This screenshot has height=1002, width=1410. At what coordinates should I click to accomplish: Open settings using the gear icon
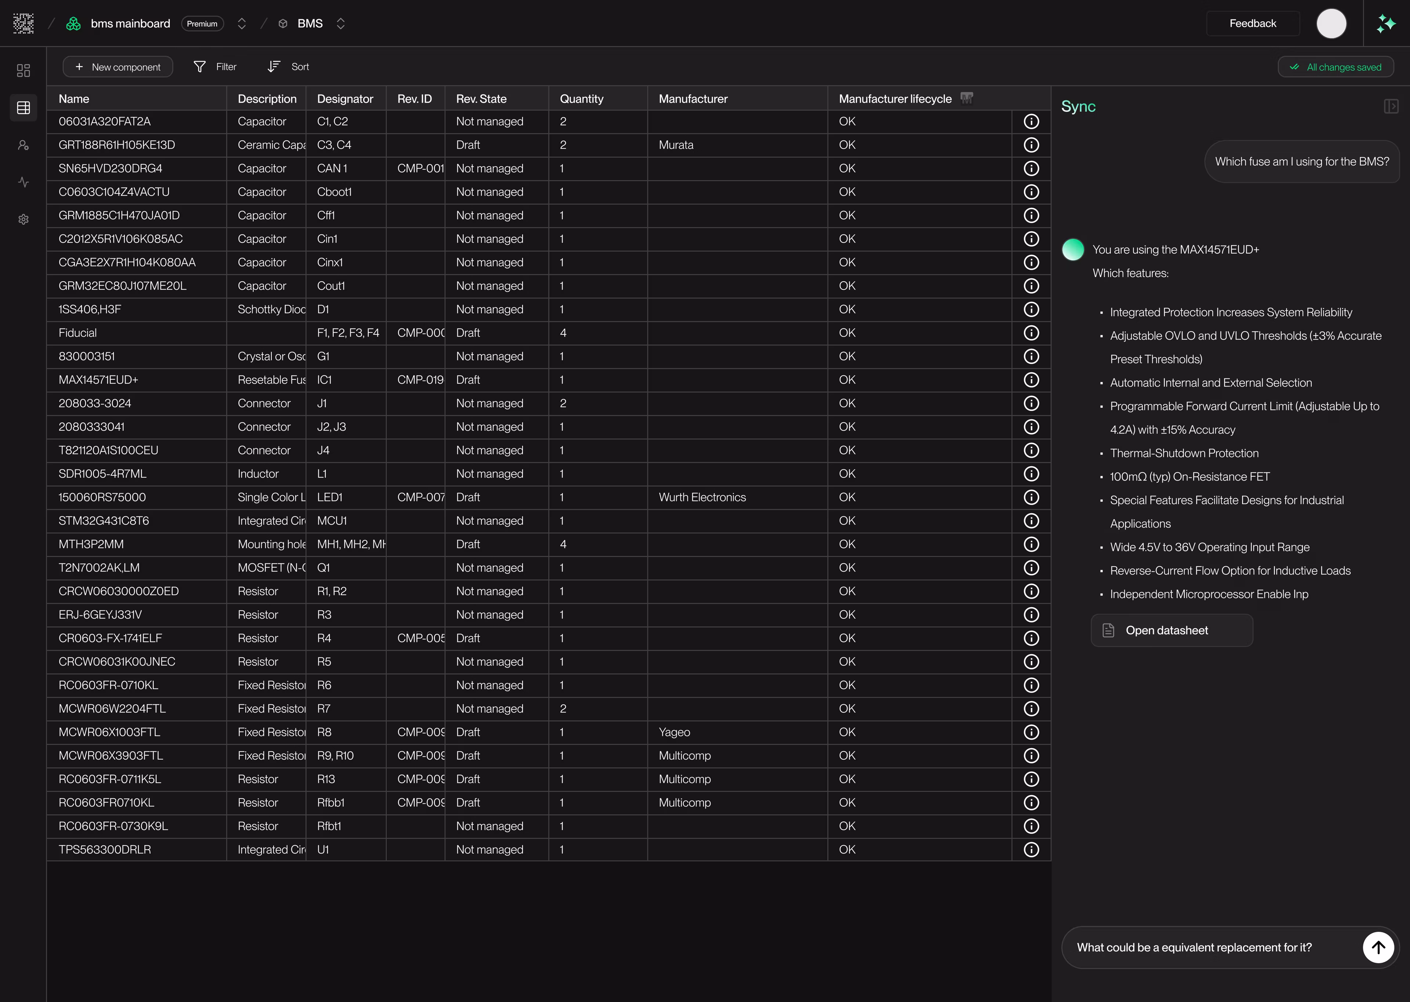coord(23,219)
